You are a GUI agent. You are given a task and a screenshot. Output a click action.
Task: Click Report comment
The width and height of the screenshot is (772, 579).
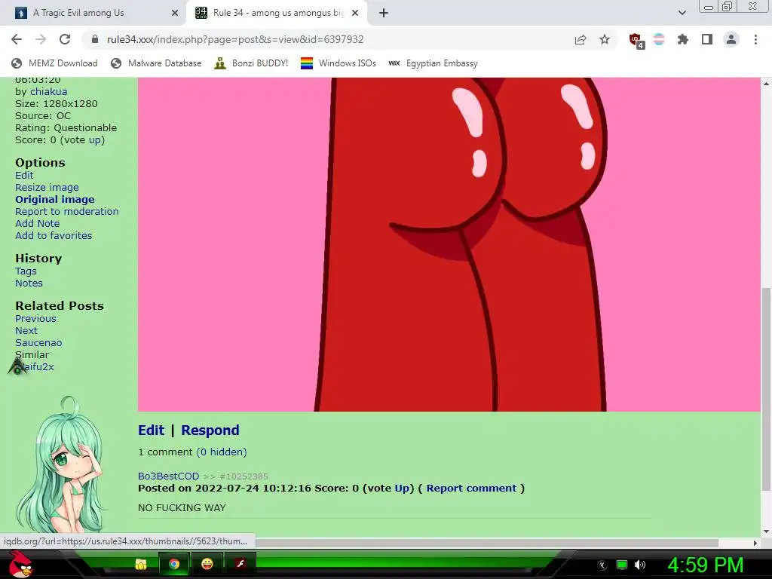tap(471, 489)
